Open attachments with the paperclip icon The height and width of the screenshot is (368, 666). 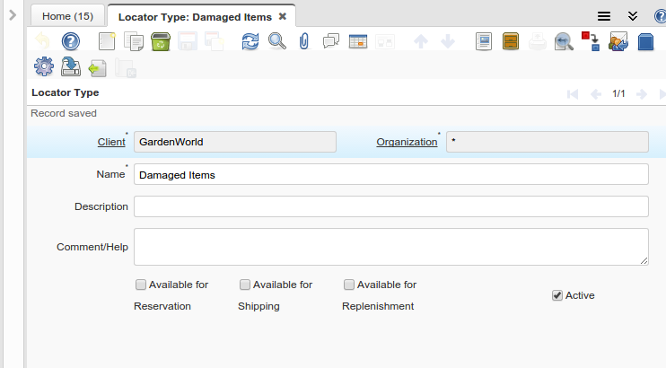click(303, 41)
